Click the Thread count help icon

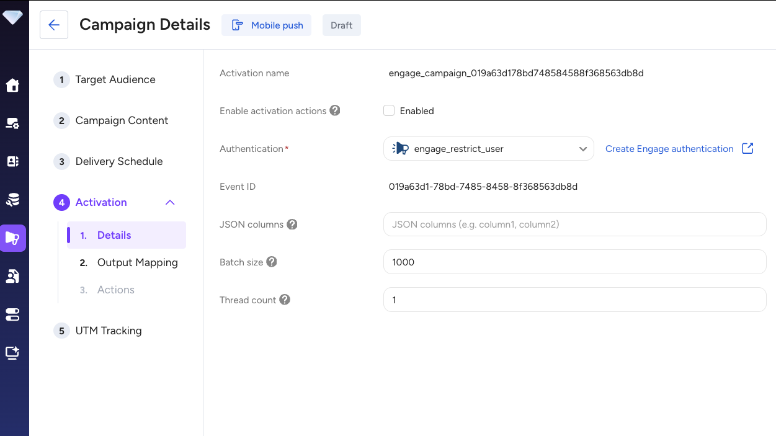coord(285,300)
